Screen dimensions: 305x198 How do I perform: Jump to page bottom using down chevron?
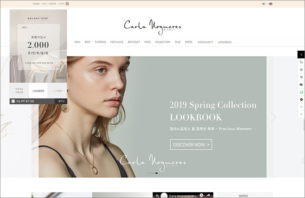pos(301,114)
